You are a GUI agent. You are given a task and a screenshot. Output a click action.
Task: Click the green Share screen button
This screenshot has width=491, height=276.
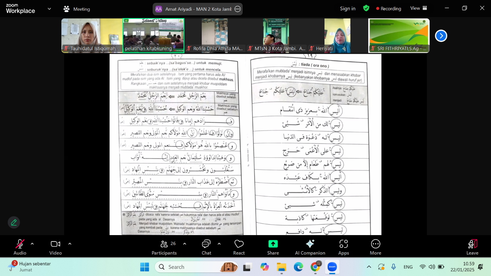click(x=273, y=247)
